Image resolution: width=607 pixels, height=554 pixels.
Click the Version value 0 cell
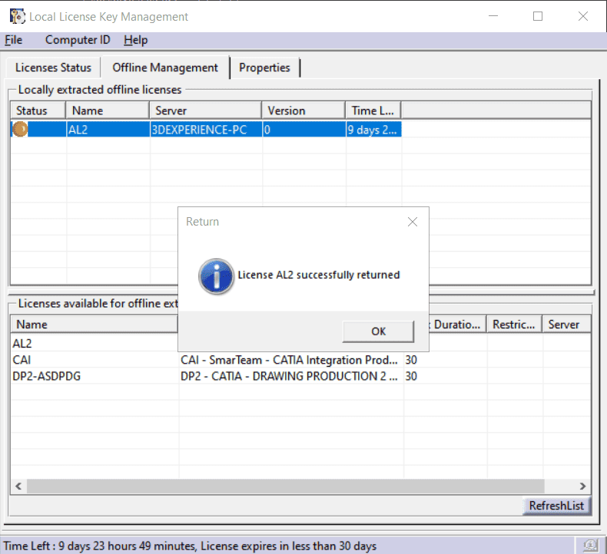pos(304,130)
